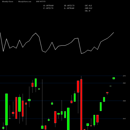
Task: Click the 1035 price axis label
Action: (124, 119)
